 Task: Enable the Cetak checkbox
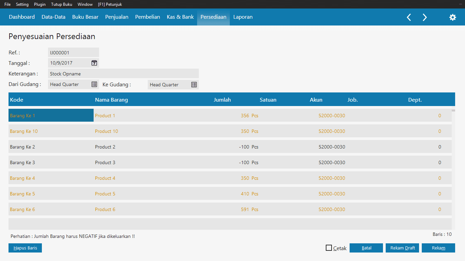pos(329,248)
